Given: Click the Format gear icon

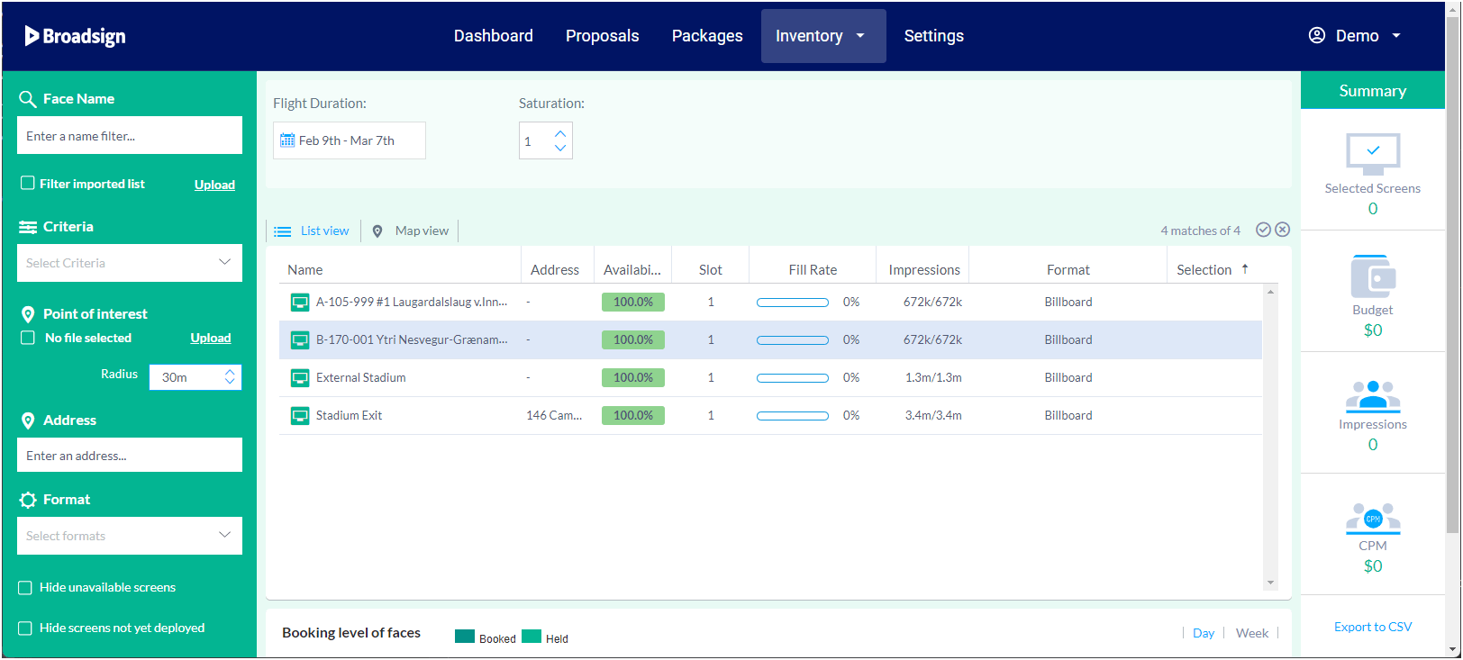Looking at the screenshot, I should 28,500.
